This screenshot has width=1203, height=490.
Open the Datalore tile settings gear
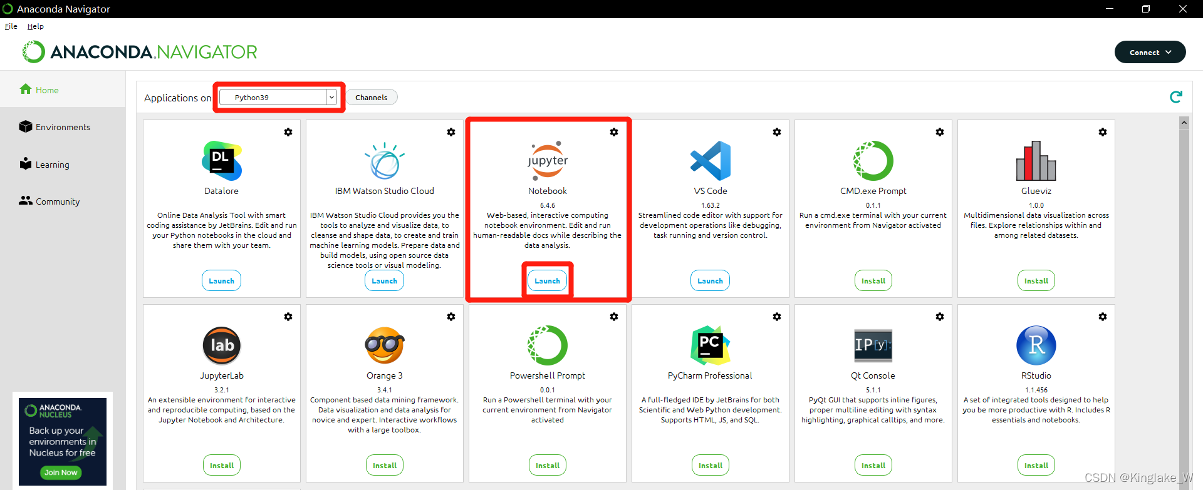pyautogui.click(x=288, y=132)
